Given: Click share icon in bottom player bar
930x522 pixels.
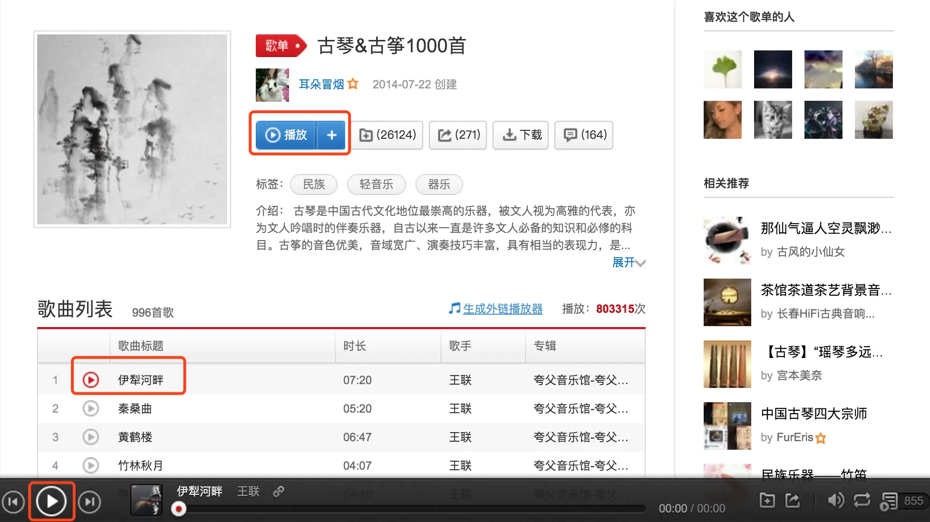Looking at the screenshot, I should click(792, 500).
